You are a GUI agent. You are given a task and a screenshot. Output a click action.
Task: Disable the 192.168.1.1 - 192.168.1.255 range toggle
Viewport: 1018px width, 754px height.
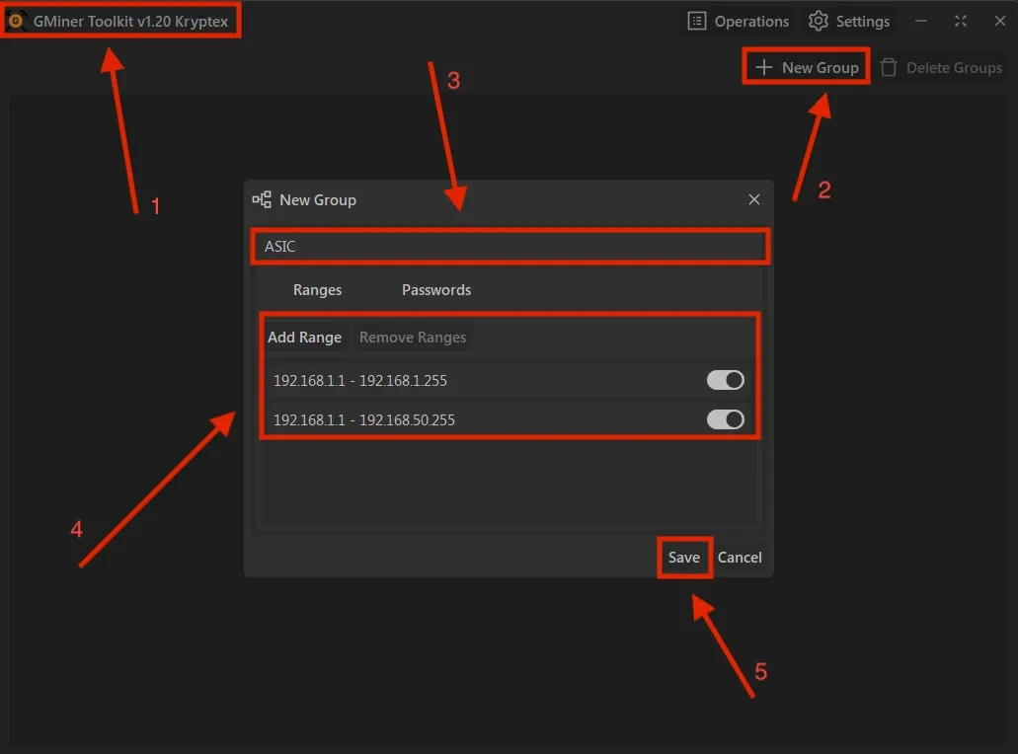(725, 380)
